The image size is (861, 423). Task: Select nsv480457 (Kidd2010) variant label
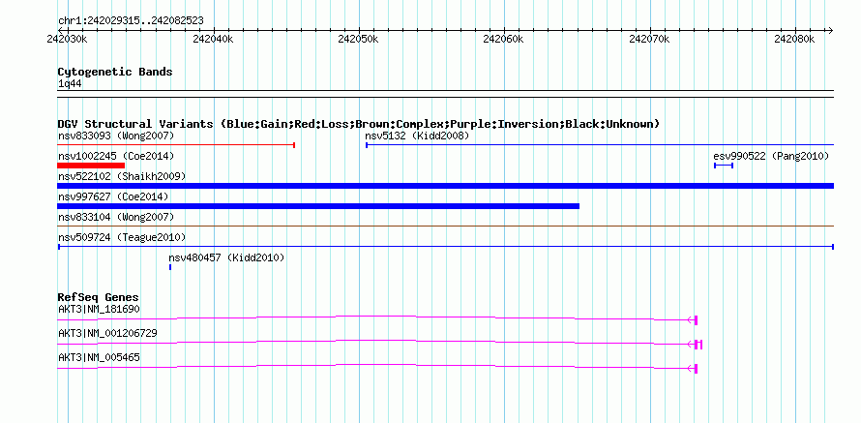click(226, 258)
